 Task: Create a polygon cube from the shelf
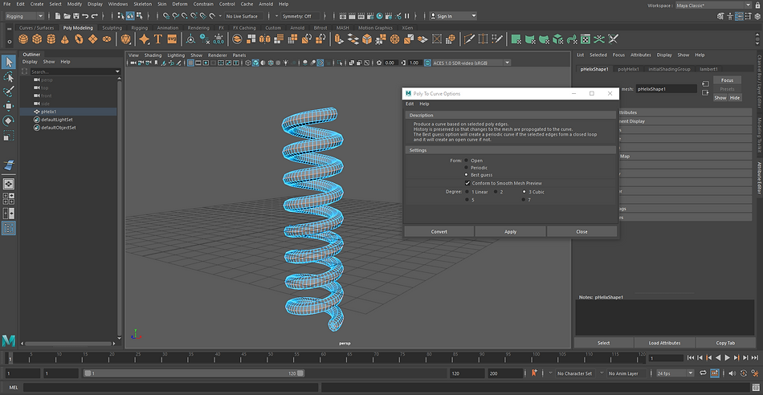38,39
